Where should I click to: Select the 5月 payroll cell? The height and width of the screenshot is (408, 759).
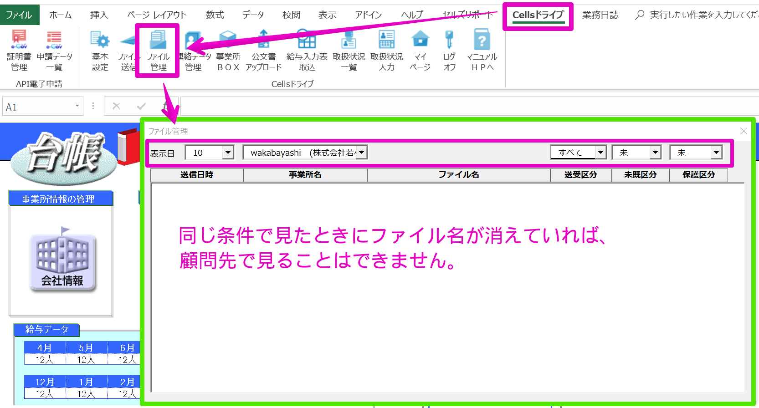tap(86, 347)
